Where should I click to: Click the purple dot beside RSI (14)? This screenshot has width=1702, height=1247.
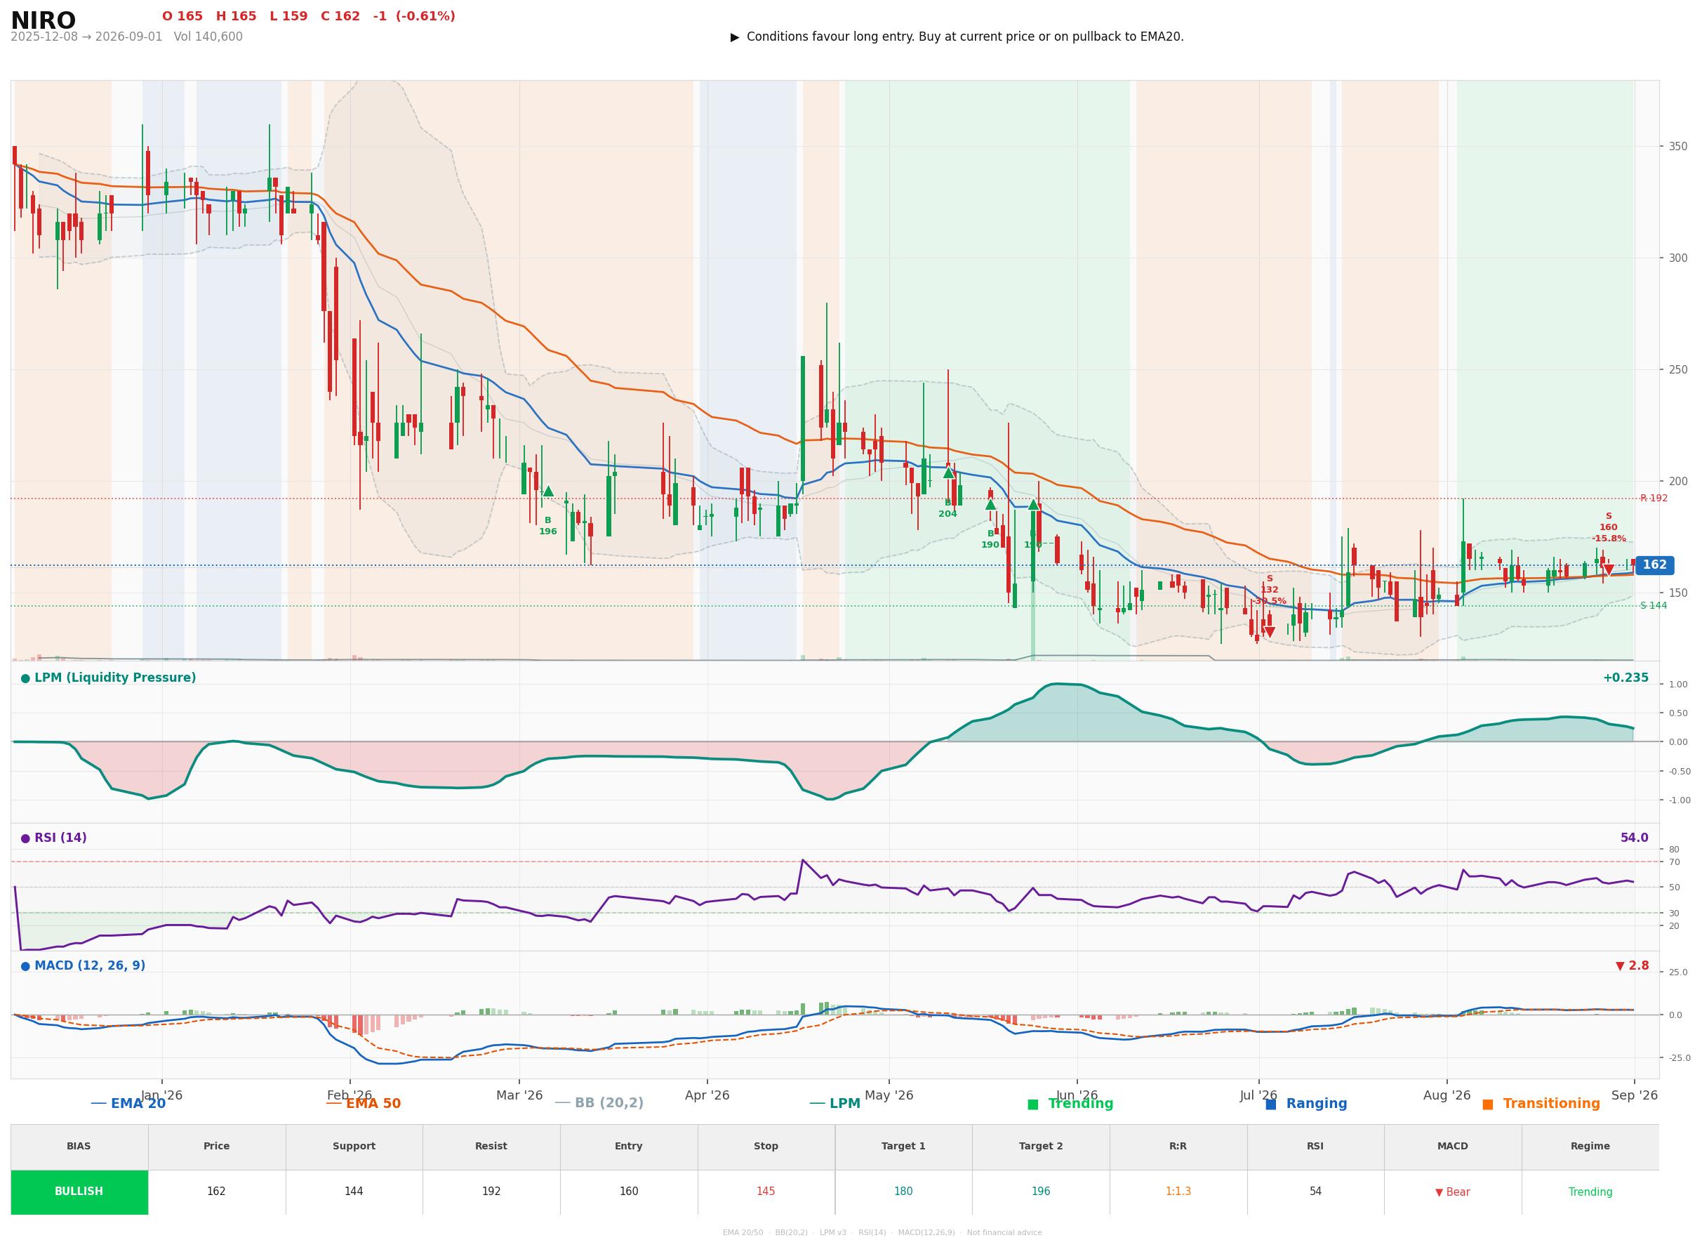(26, 838)
